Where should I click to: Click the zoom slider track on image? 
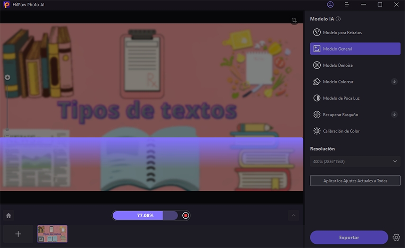point(7,106)
